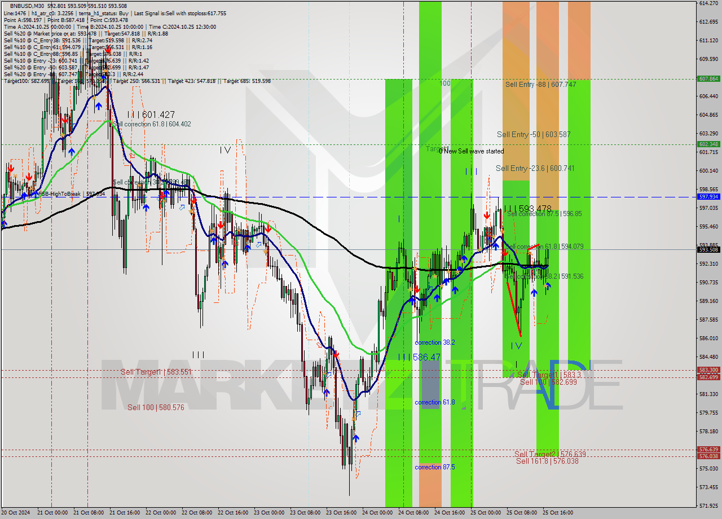Image resolution: width=722 pixels, height=519 pixels.
Task: Click the 'FSB-HighToBreak | 597.934' label
Action: pos(72,194)
